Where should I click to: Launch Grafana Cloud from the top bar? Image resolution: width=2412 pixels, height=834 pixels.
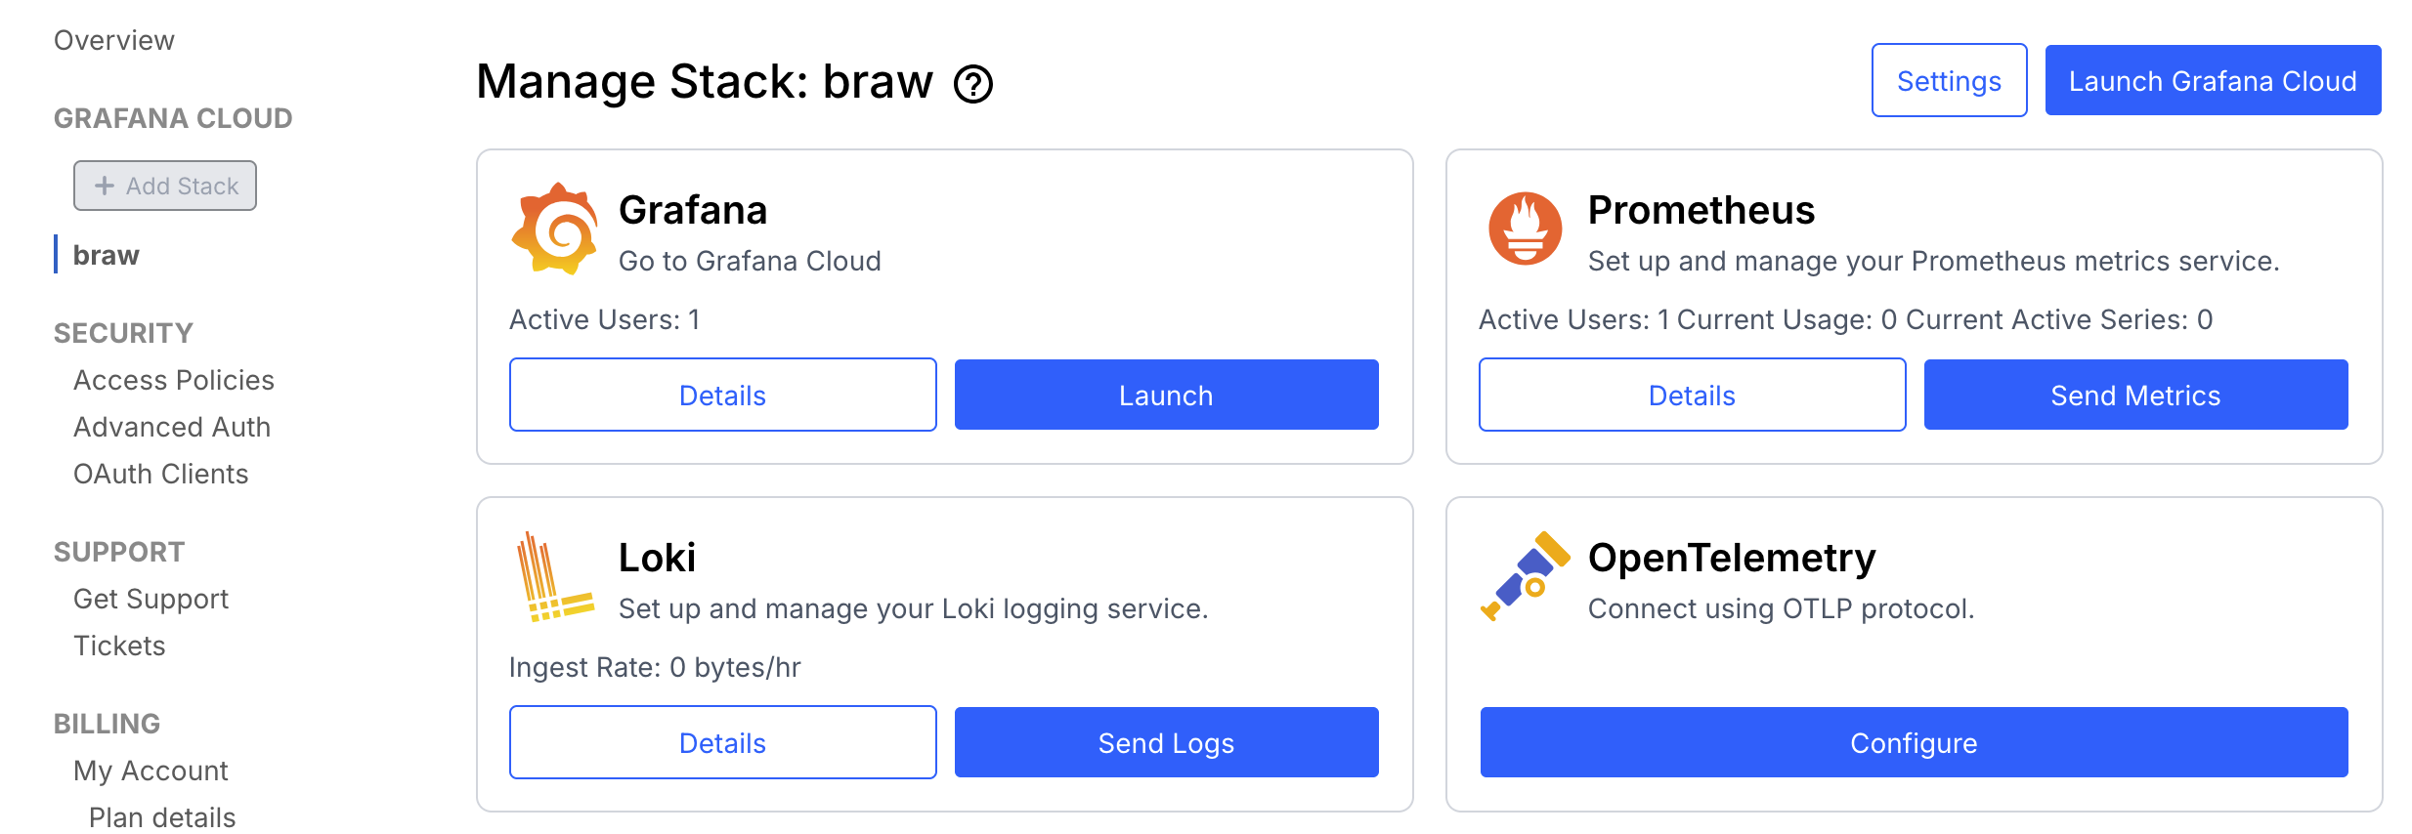click(x=2212, y=80)
